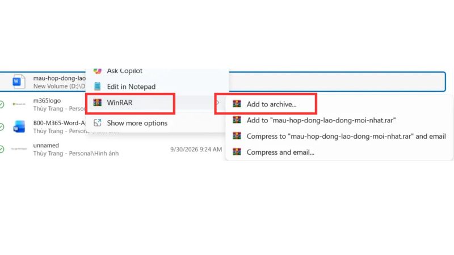Click the New Volume (D:) path text
This screenshot has height=255, width=454.
pos(59,86)
